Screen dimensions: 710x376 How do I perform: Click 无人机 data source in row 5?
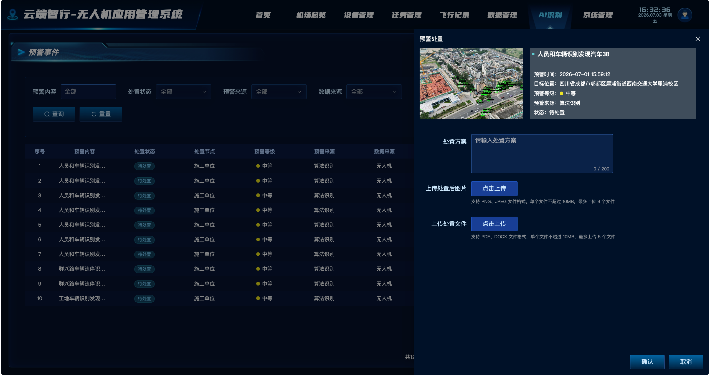coord(384,225)
